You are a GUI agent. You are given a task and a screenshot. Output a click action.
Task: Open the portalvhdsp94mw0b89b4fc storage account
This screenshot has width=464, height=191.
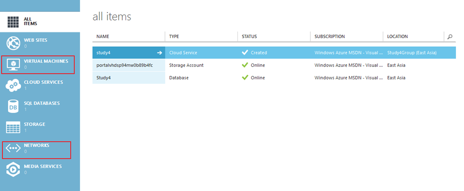125,65
